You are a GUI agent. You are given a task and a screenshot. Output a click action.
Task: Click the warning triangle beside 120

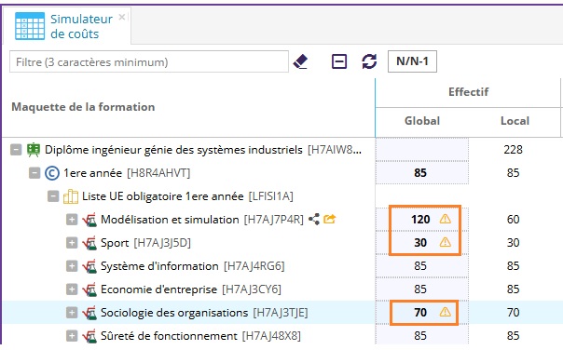(446, 219)
